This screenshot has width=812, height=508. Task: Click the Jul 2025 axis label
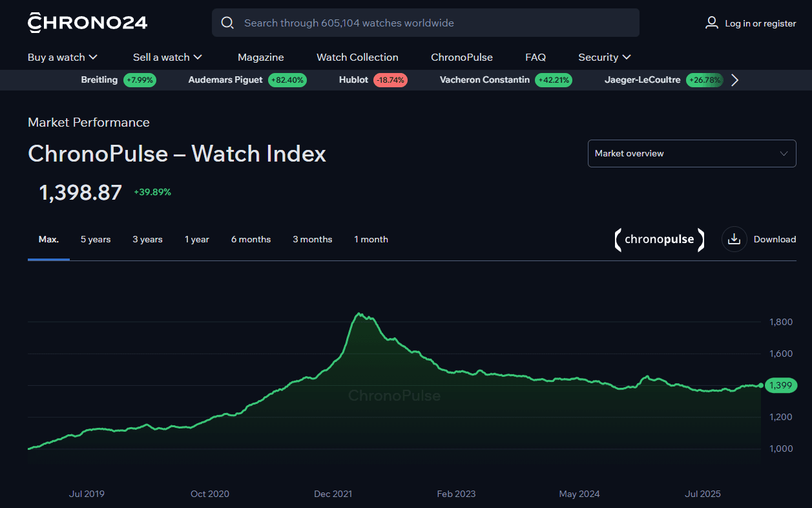click(703, 494)
